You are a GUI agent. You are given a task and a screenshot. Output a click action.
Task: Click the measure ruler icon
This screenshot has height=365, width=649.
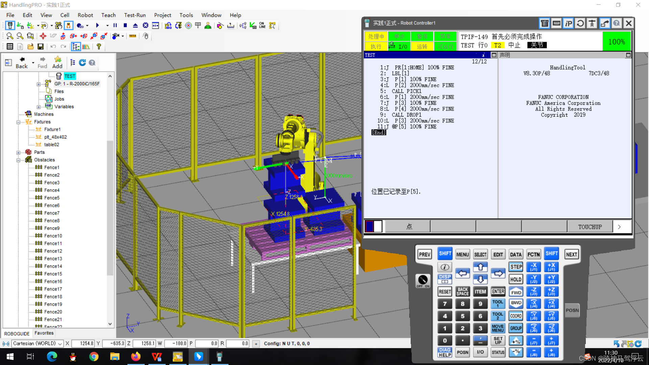133,36
